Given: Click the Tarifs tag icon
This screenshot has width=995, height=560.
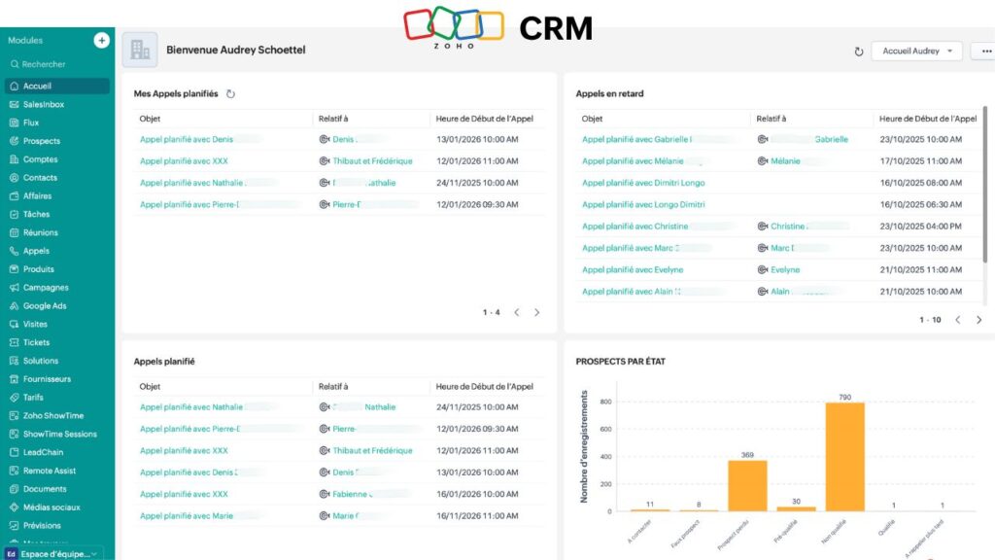Looking at the screenshot, I should tap(14, 398).
